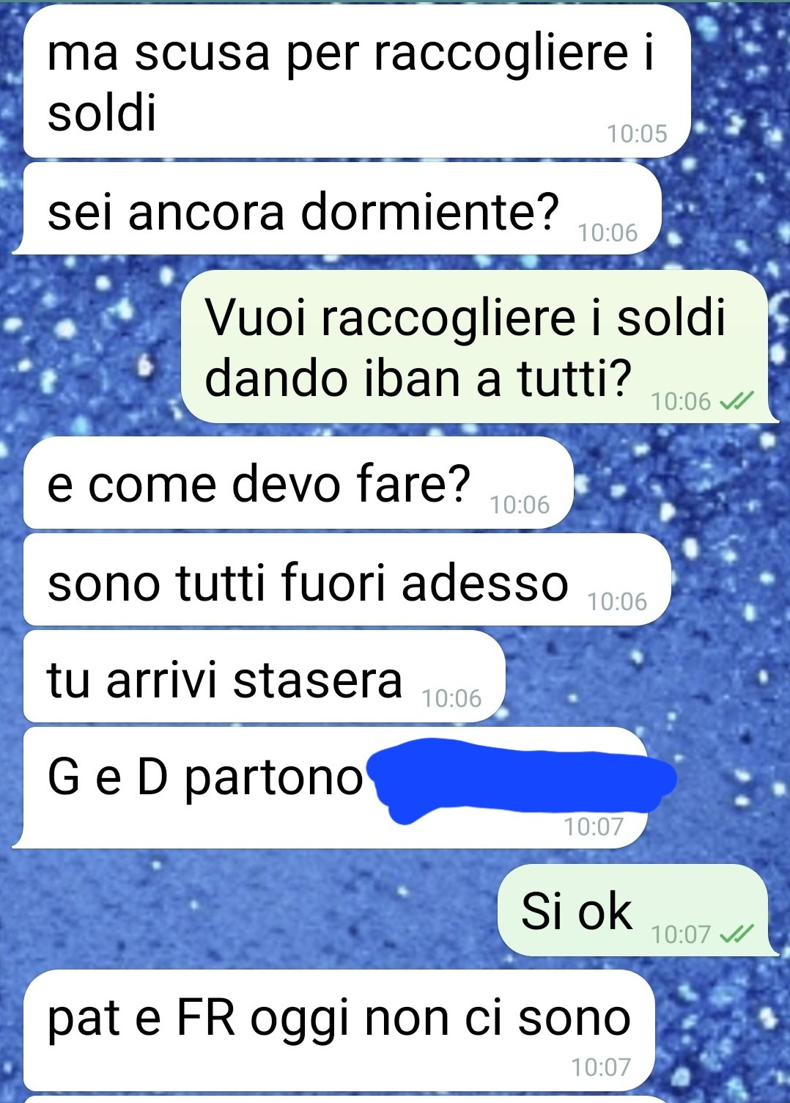Tap the 'G e D partono' message
Image resolution: width=790 pixels, height=1103 pixels.
331,788
